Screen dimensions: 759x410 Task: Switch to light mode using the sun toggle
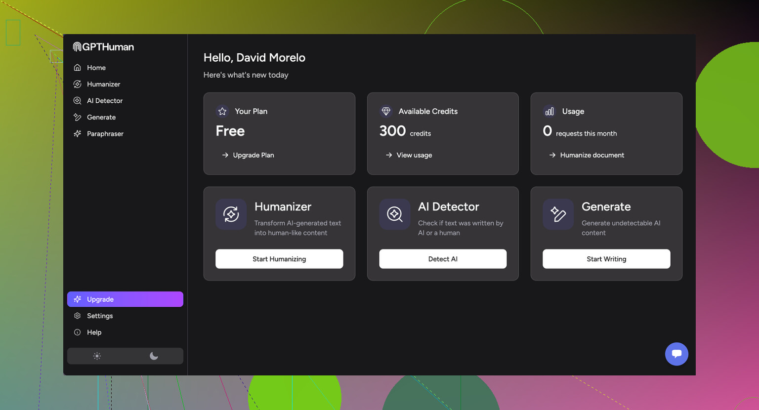click(x=97, y=356)
